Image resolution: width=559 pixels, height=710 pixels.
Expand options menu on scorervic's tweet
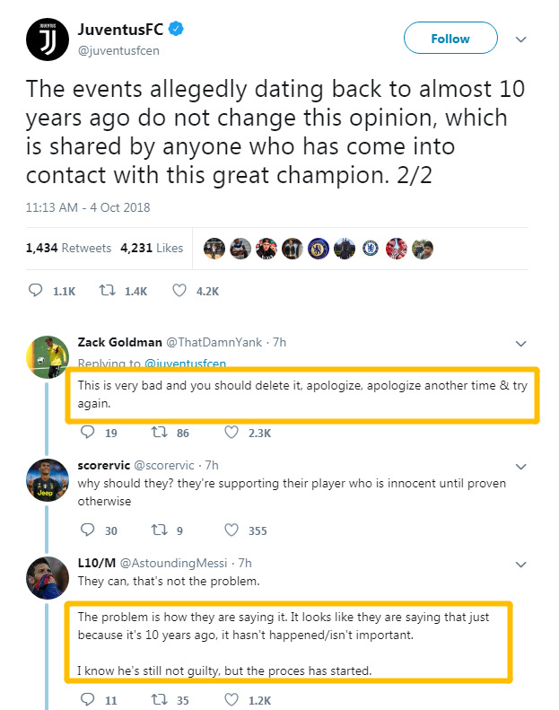click(x=520, y=466)
